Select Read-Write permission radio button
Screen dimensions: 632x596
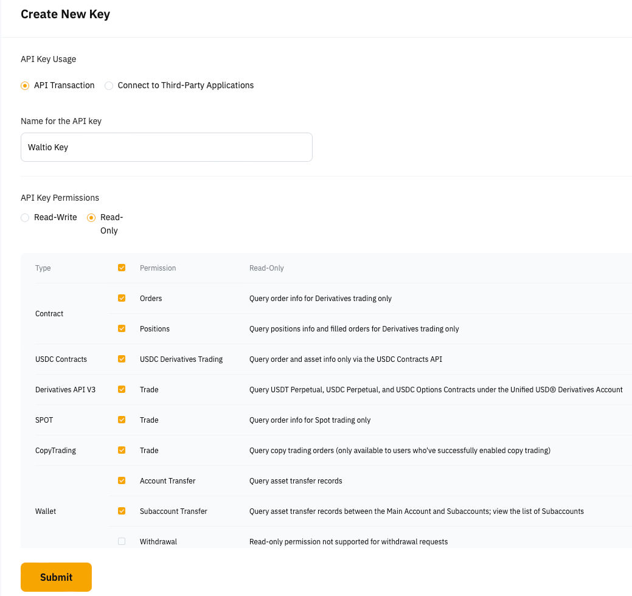25,218
